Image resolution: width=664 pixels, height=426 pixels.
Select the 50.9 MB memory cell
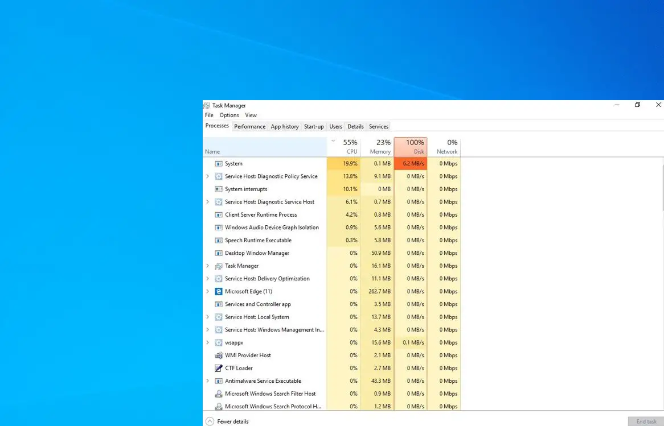[x=377, y=253]
